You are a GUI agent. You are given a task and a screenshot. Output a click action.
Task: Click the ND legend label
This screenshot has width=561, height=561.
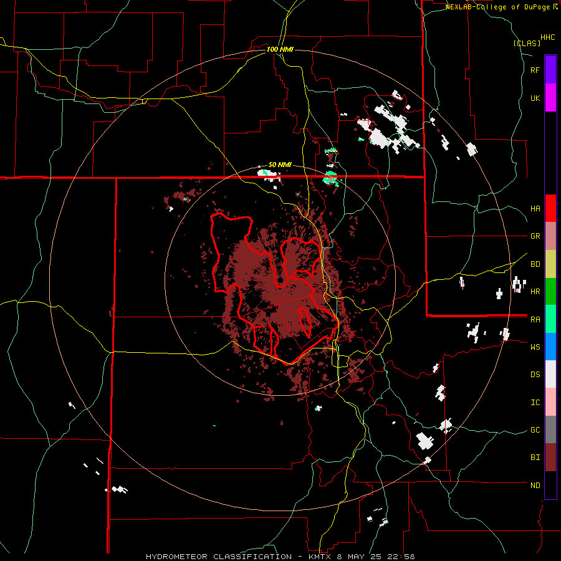pos(535,485)
